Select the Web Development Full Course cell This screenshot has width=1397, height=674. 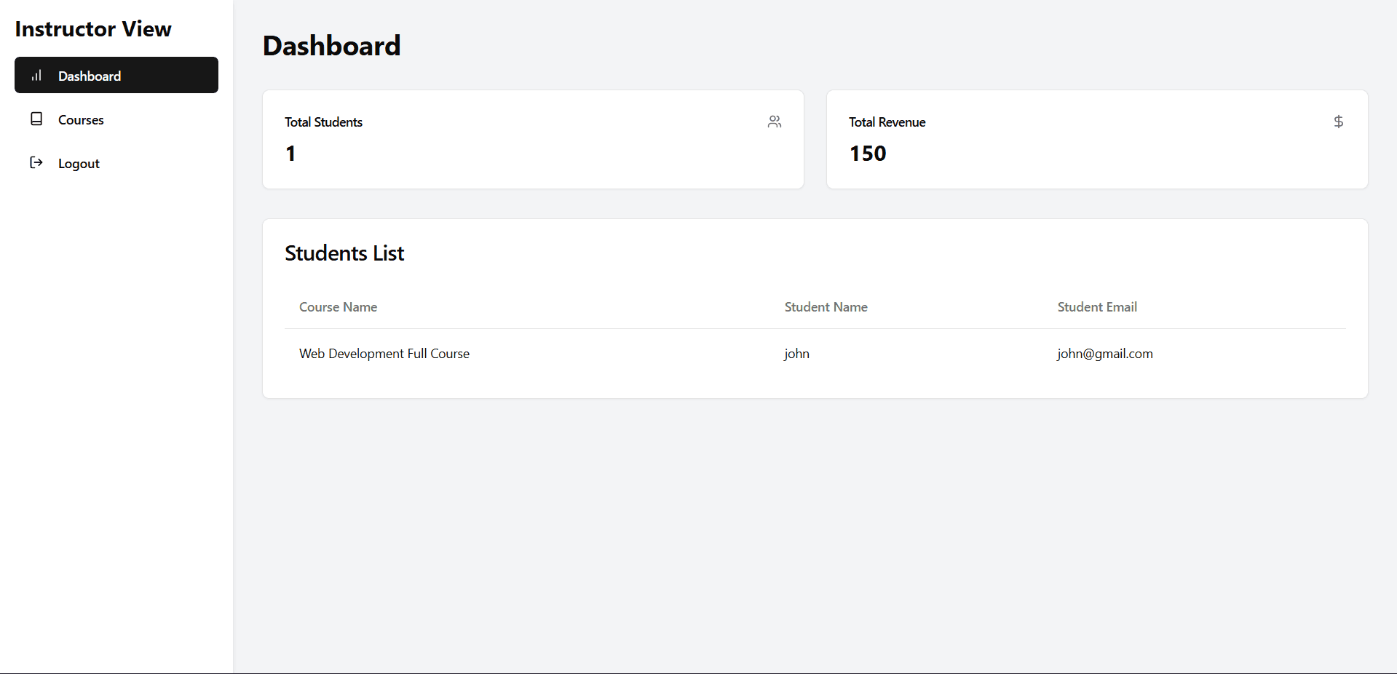pos(384,354)
